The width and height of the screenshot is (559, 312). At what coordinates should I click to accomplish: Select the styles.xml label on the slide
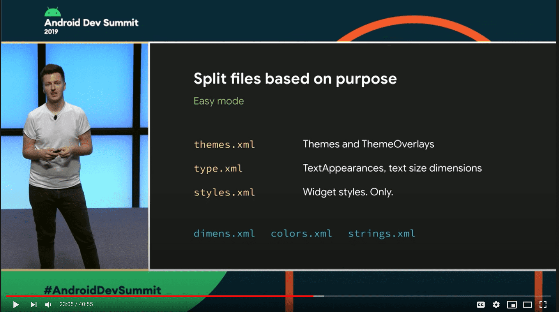(x=224, y=192)
